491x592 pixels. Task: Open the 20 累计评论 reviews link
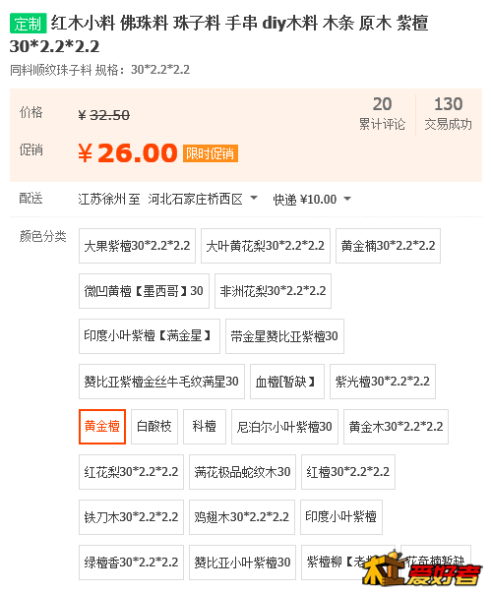point(382,113)
